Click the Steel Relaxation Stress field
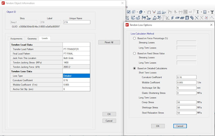The width and height of the screenshot is (215, 136). point(186,113)
